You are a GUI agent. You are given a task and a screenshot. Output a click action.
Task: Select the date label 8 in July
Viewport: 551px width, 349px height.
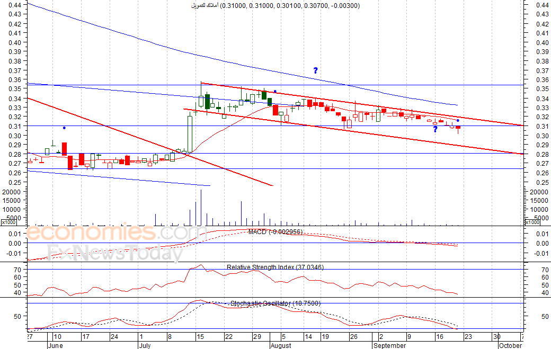170,337
